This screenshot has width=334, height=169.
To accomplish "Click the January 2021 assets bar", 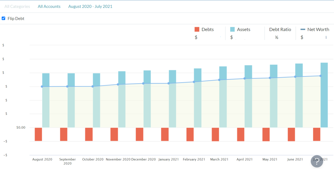I will (x=173, y=99).
